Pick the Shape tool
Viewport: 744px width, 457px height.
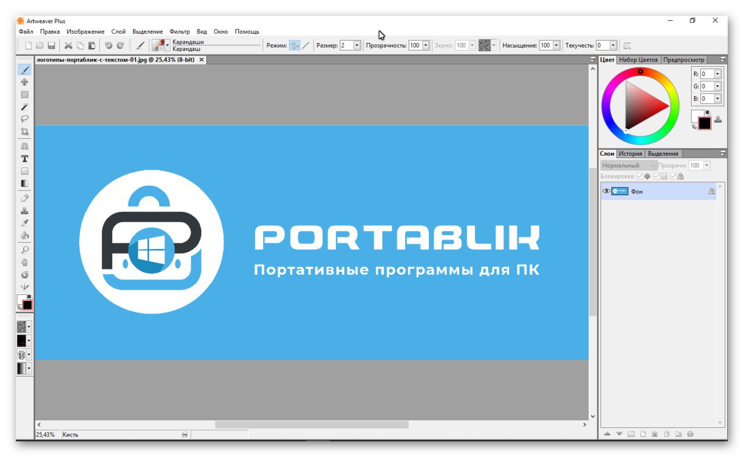[24, 171]
